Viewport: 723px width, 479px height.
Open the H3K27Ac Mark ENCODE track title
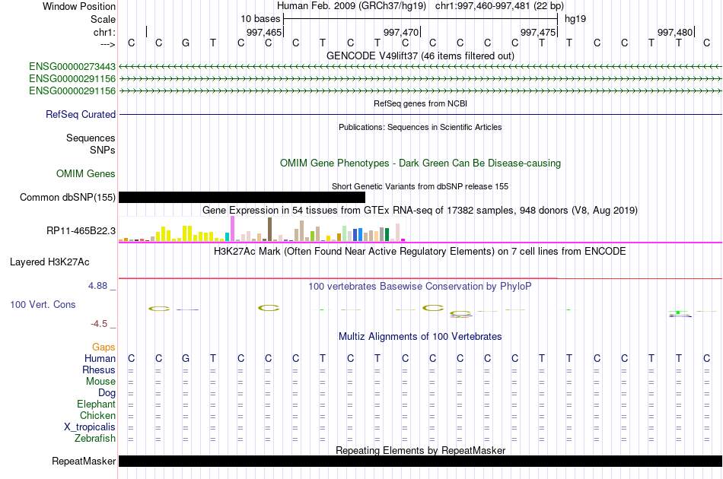click(420, 251)
